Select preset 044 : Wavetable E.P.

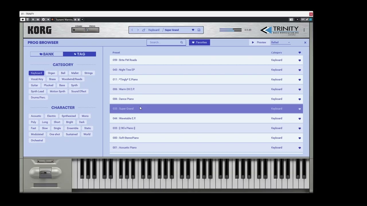pos(206,118)
